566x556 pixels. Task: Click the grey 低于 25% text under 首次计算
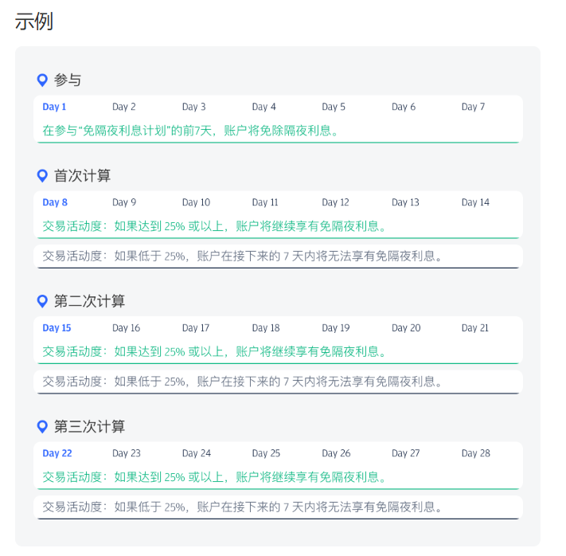coord(242,256)
